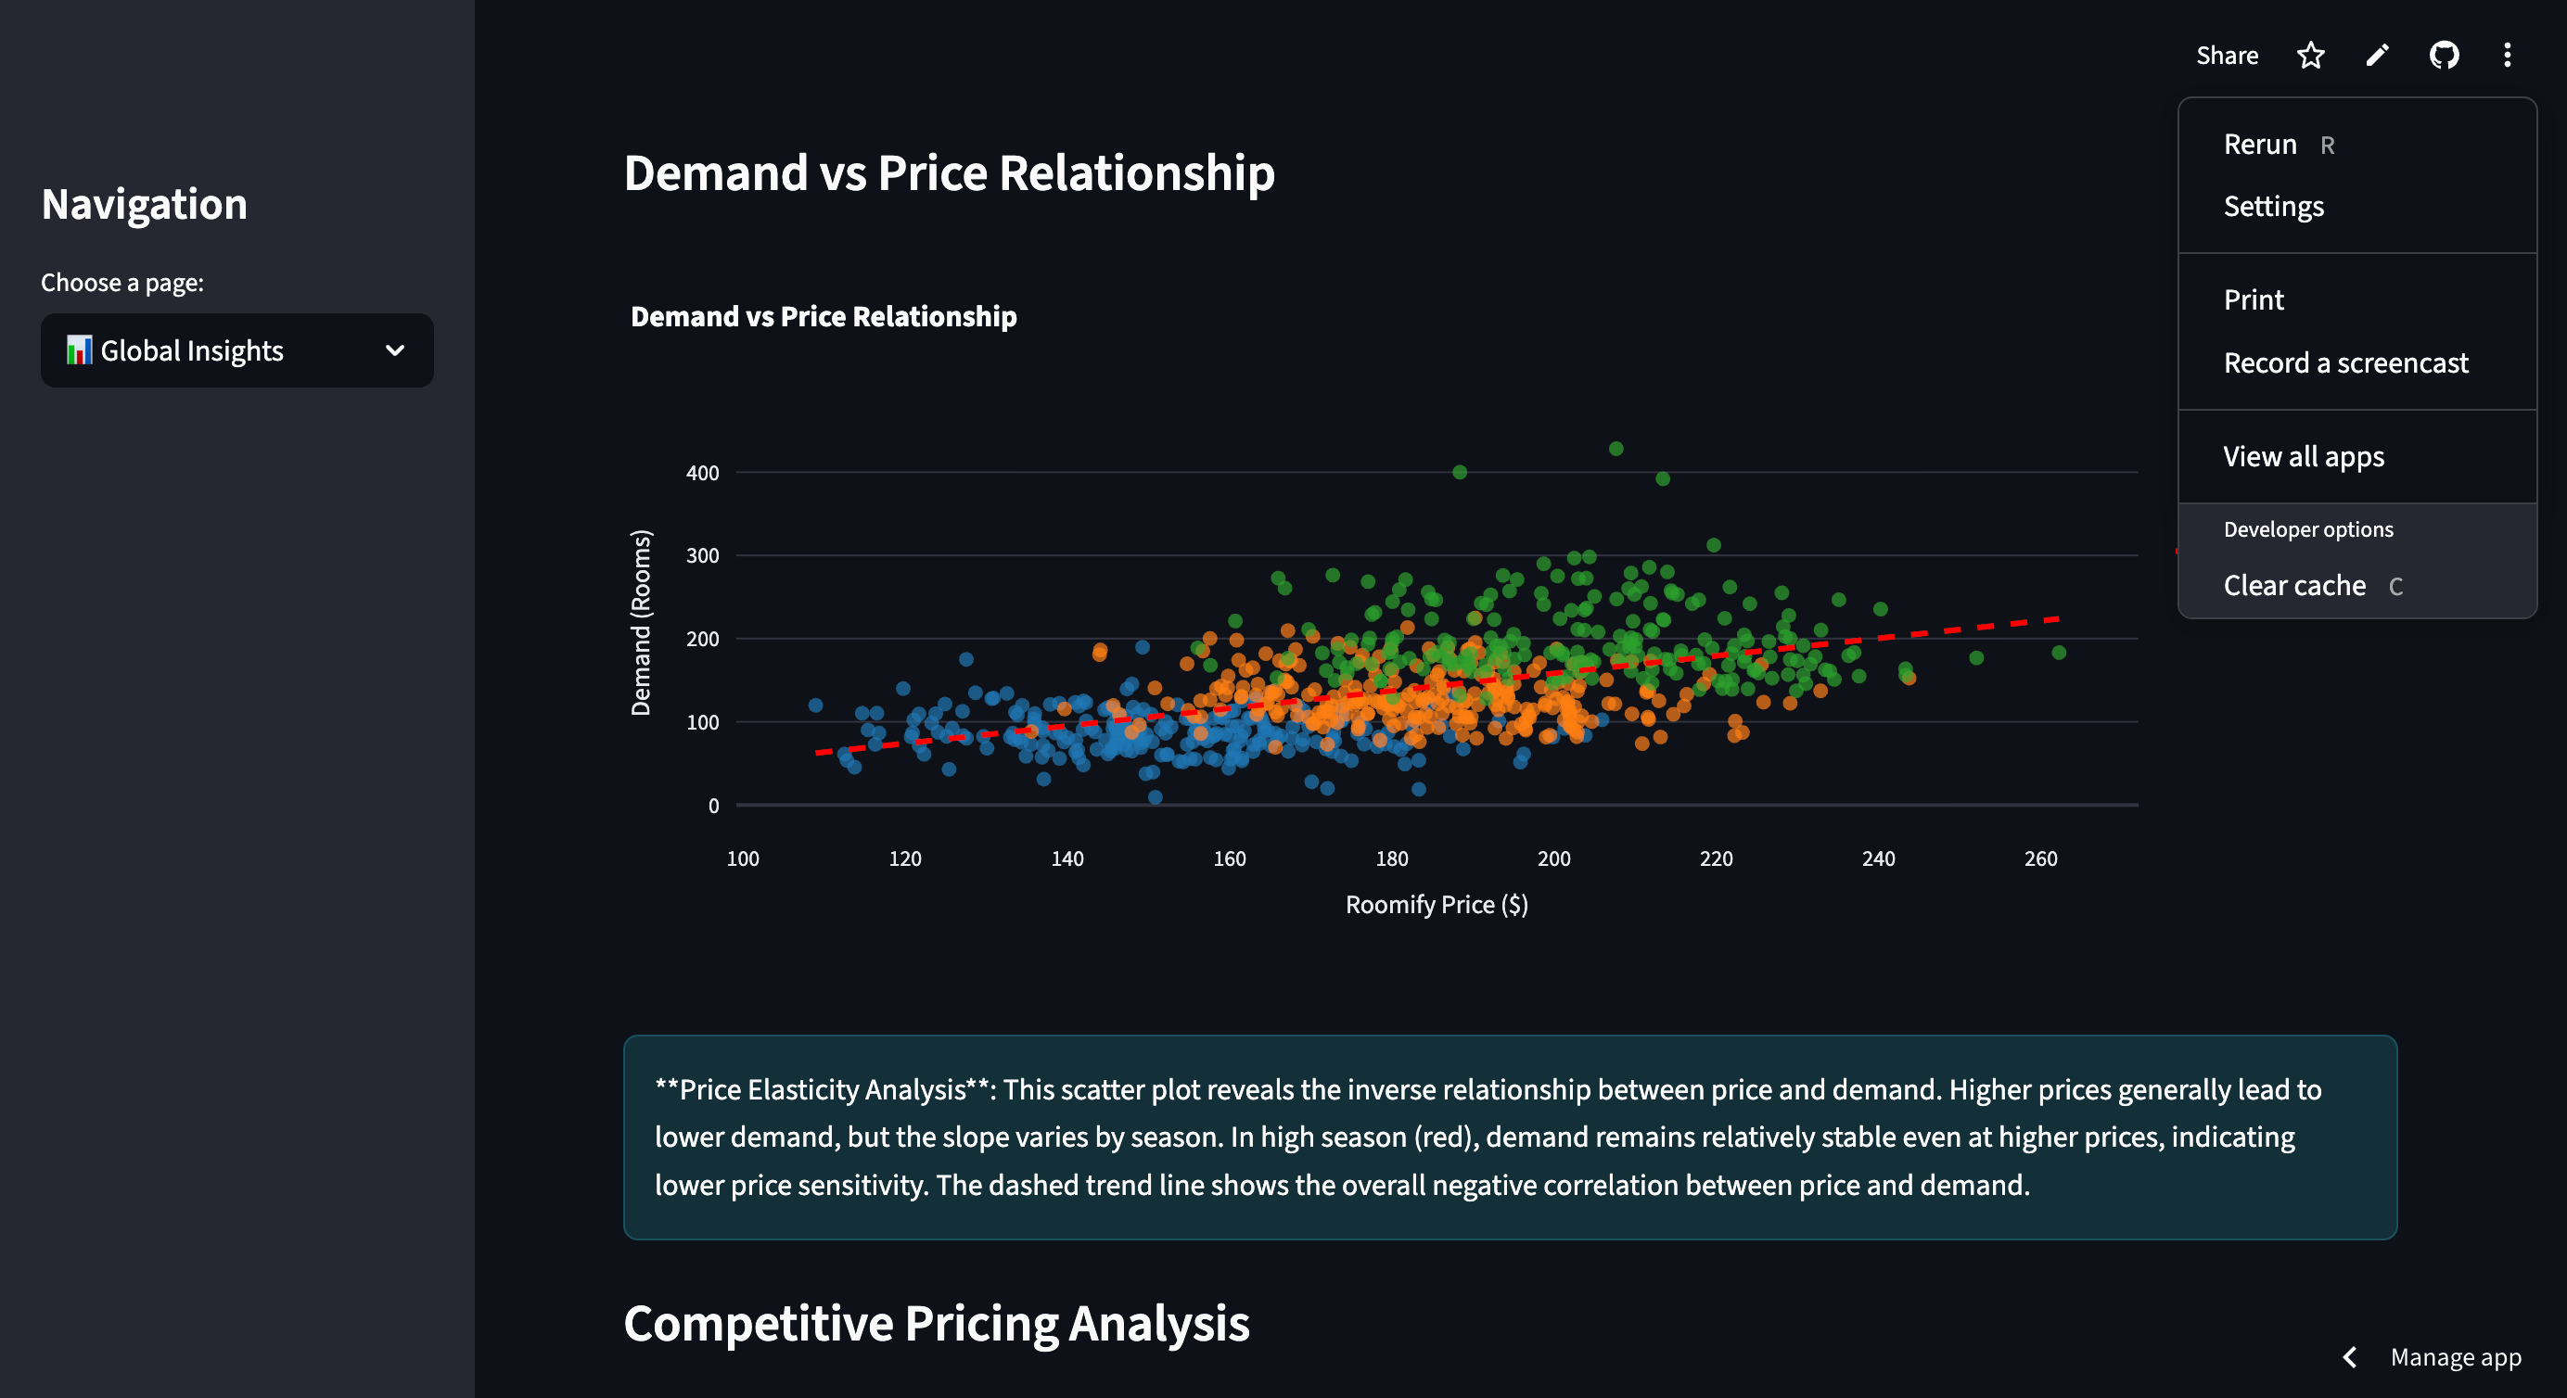Click the Manage app back chevron
2567x1398 pixels.
[x=2350, y=1357]
